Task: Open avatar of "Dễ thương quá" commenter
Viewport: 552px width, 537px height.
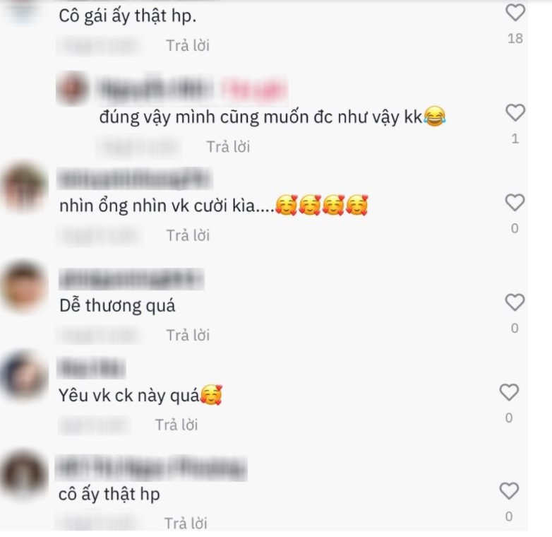Action: click(x=24, y=286)
